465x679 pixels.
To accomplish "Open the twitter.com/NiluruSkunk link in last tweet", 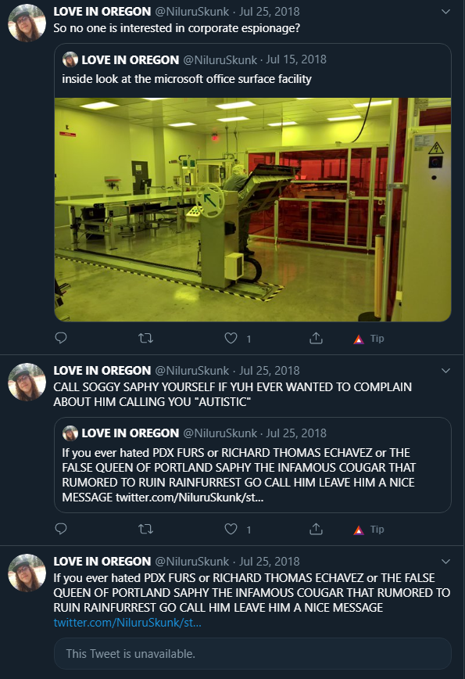I will click(127, 622).
